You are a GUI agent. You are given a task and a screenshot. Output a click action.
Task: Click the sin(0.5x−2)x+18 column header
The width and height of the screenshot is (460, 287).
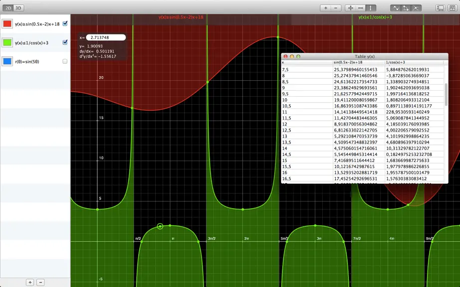359,62
